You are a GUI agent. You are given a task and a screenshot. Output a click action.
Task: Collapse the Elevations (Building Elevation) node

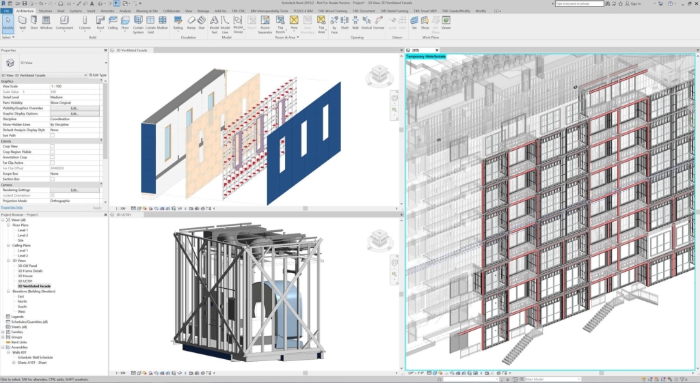pyautogui.click(x=8, y=291)
